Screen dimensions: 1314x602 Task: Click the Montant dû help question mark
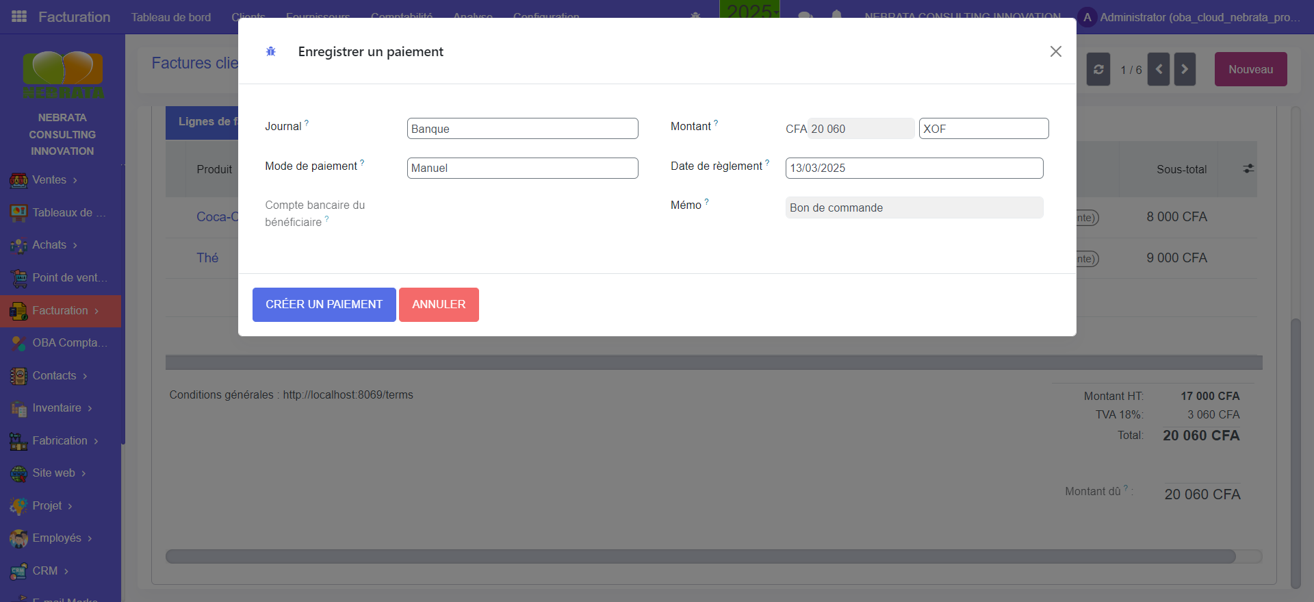point(1126,488)
